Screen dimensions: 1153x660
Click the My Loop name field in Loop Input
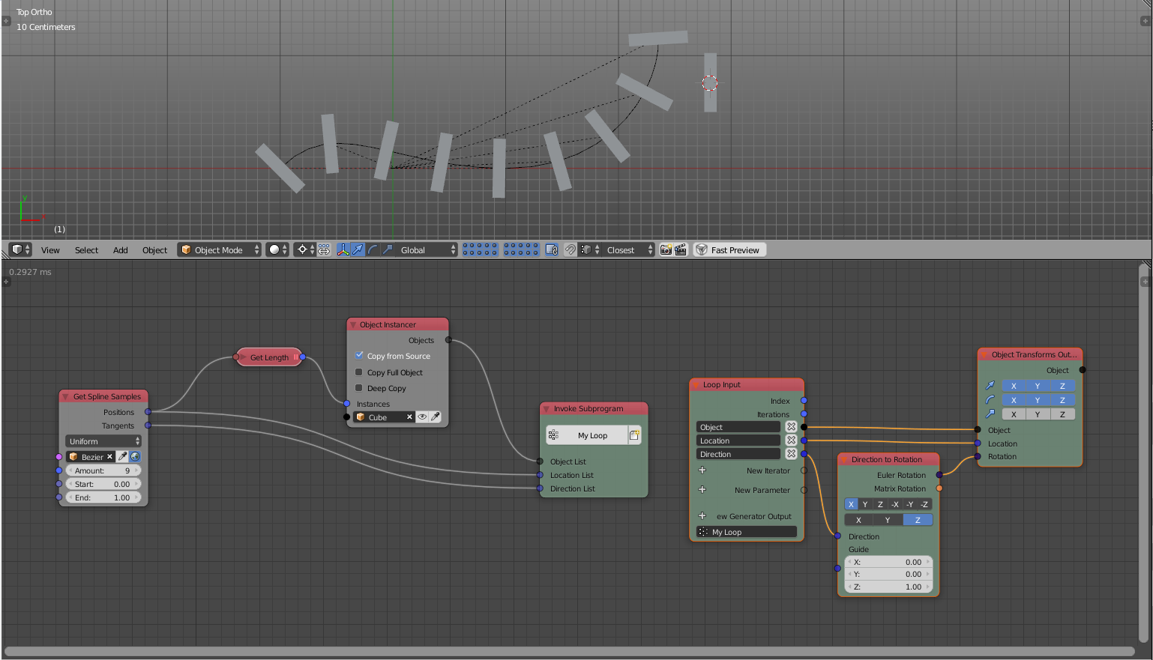click(x=747, y=532)
